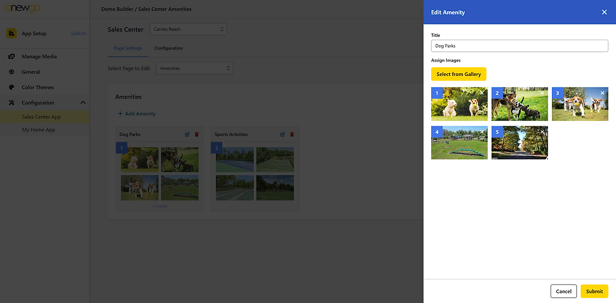Click the Configuration tools icon
The image size is (616, 303).
[11, 102]
